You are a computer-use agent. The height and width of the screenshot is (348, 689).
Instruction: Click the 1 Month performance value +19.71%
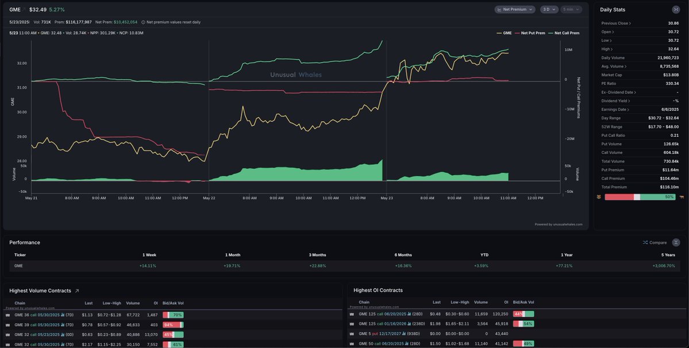click(232, 265)
